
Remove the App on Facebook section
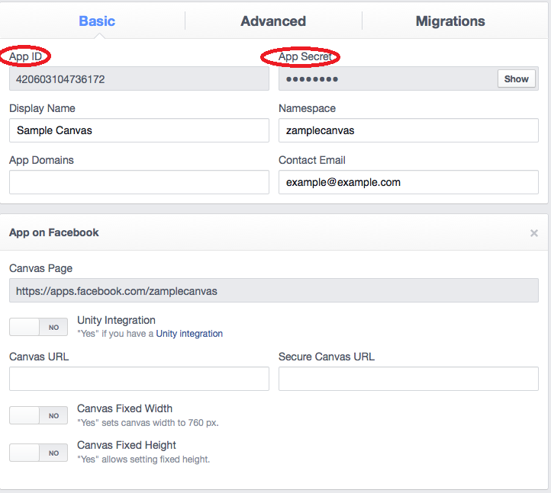click(x=533, y=233)
